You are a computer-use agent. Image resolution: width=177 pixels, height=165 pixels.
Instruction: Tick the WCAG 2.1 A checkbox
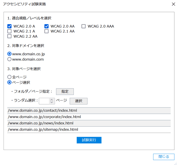pos(9,31)
